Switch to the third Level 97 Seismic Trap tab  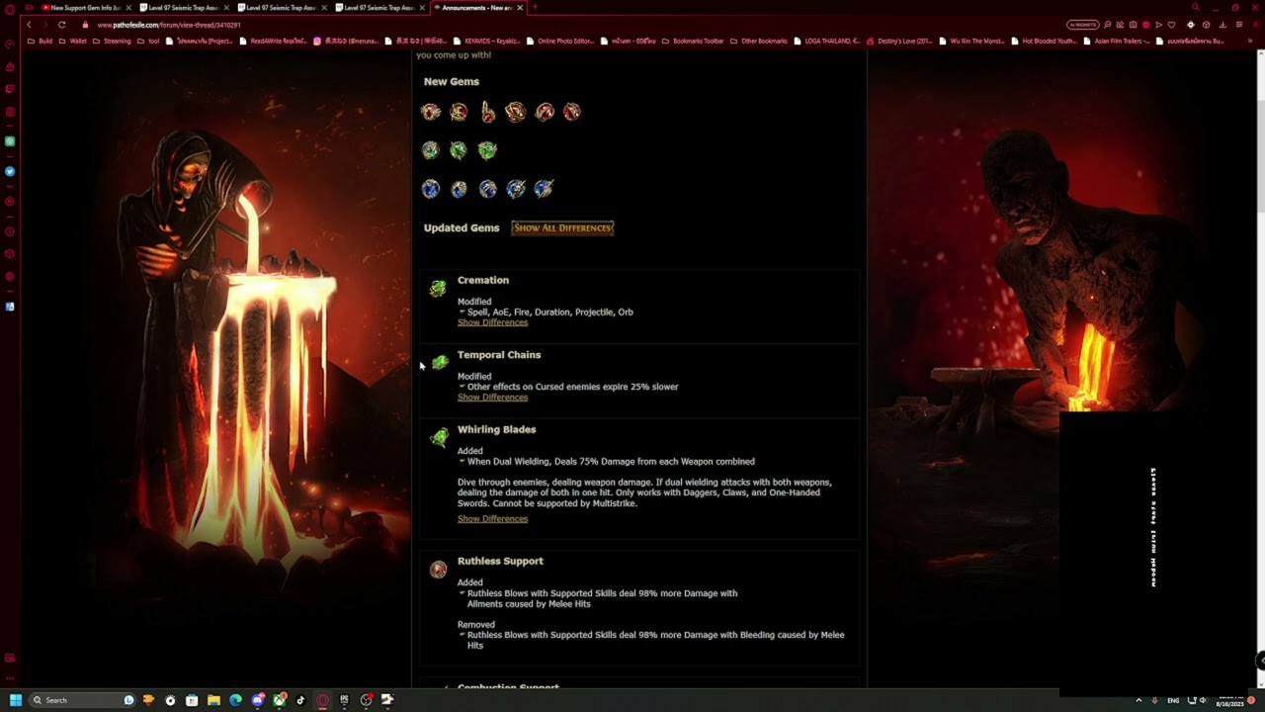(379, 8)
